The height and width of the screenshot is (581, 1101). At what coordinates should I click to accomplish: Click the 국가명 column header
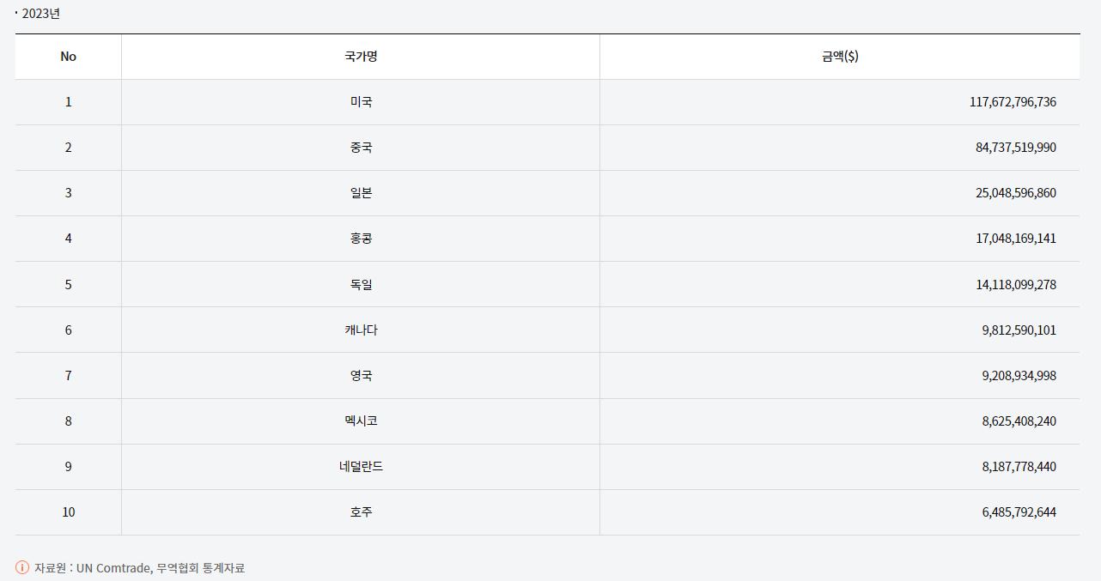pyautogui.click(x=361, y=57)
